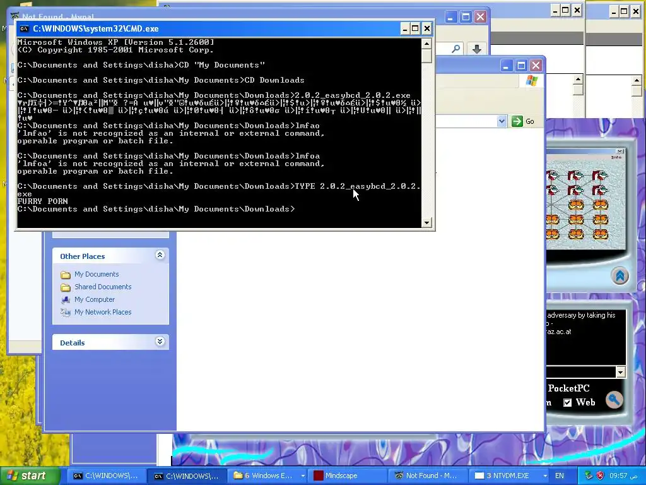
Task: Expand the Details panel
Action: pyautogui.click(x=160, y=342)
